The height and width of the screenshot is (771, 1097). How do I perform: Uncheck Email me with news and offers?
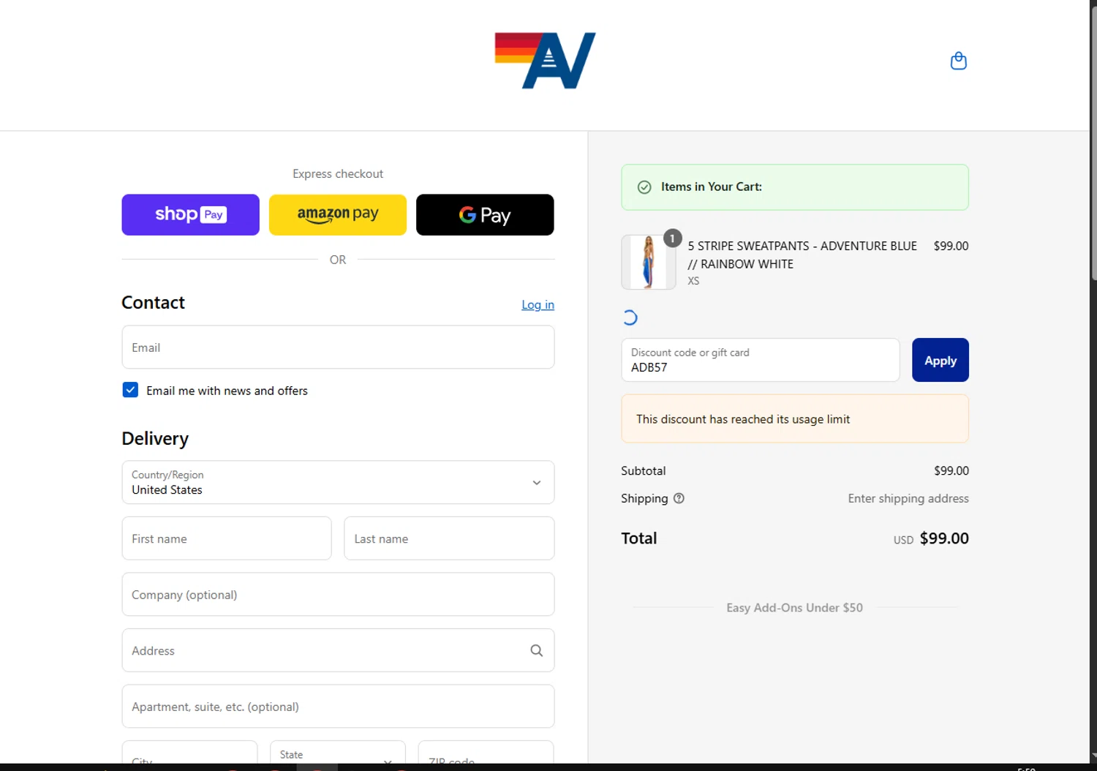(x=130, y=390)
